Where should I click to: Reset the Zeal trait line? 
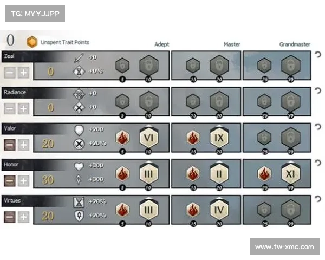click(x=318, y=55)
